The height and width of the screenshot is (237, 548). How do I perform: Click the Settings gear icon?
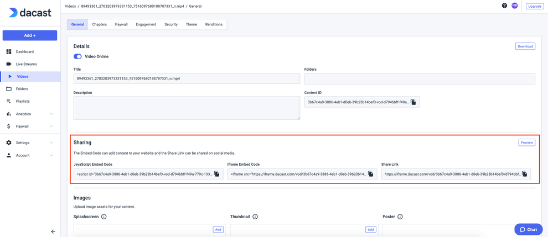click(9, 143)
